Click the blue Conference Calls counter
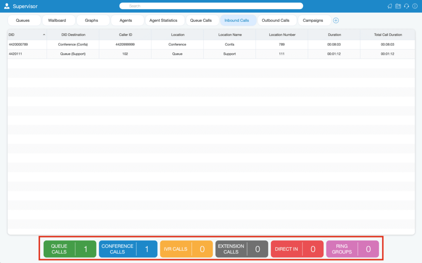The height and width of the screenshot is (263, 422). click(128, 249)
